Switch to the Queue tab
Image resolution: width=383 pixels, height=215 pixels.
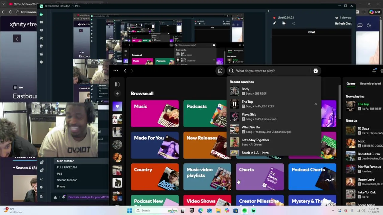coord(351,84)
